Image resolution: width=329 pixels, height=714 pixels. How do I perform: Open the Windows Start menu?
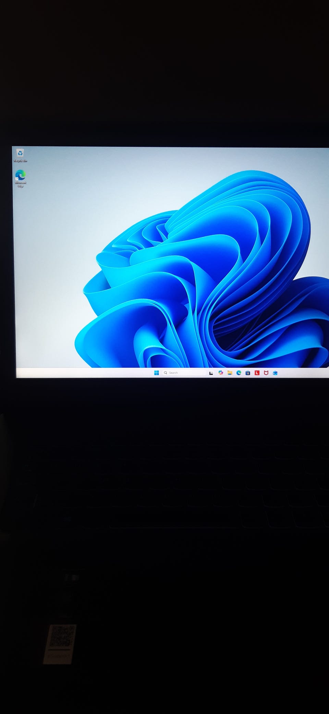(157, 373)
